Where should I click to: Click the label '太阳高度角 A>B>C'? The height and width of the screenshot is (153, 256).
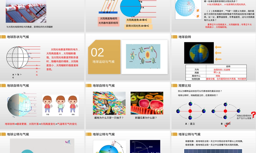pyautogui.click(x=137, y=20)
